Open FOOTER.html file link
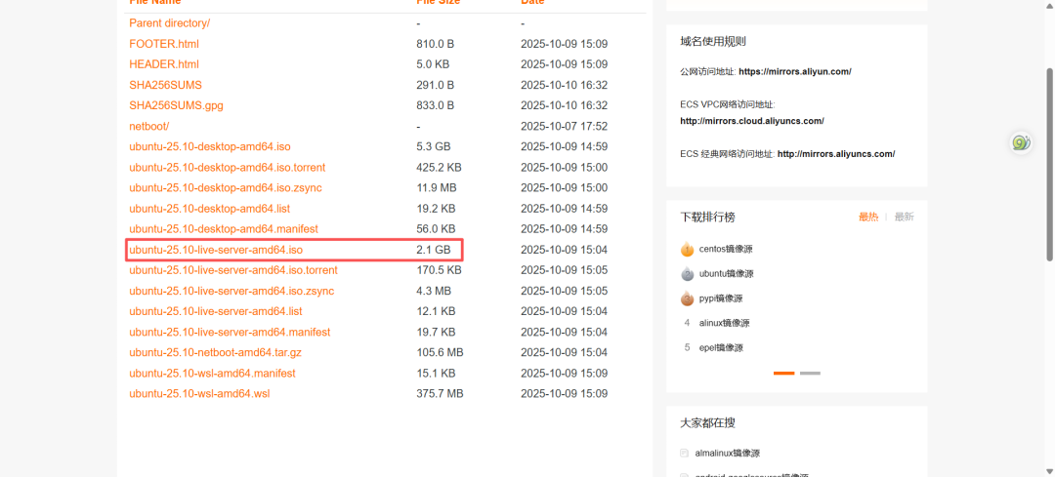The height and width of the screenshot is (477, 1055). tap(164, 44)
